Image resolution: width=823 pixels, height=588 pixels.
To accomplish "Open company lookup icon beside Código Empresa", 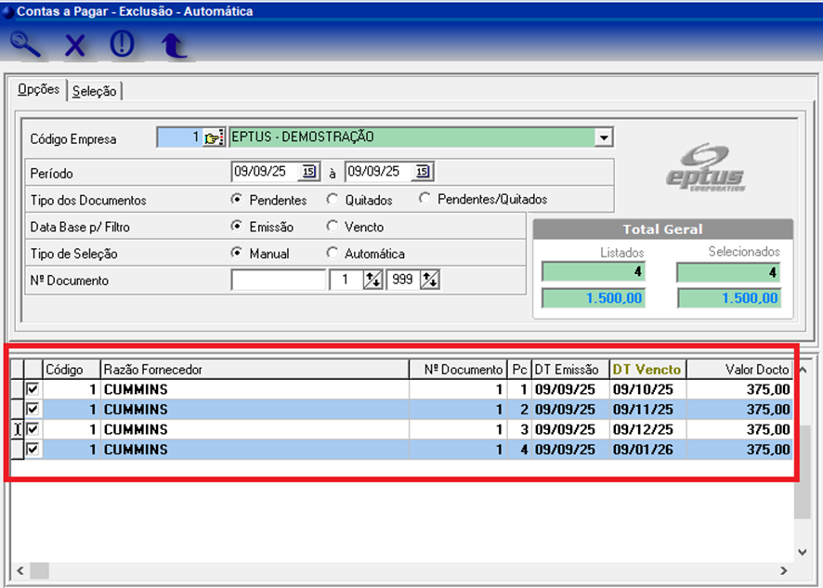I will 215,137.
